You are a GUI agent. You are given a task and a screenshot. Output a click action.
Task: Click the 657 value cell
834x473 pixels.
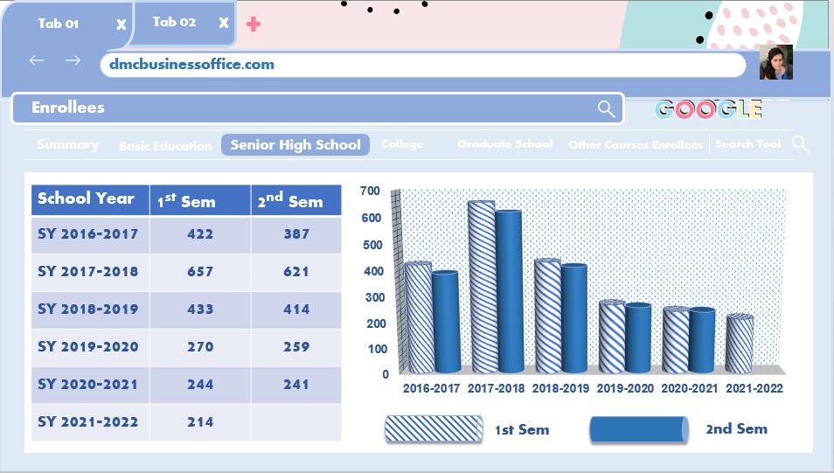point(200,272)
